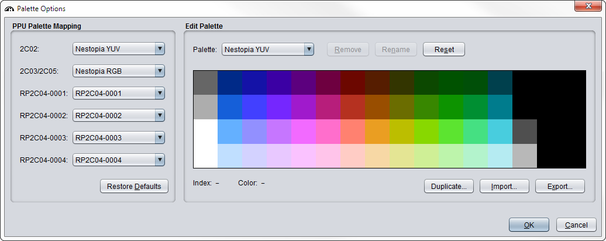Click the Export... button
The image size is (606, 241).
[560, 187]
